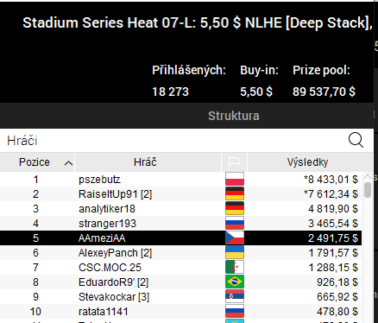Click the Brazilian flag beside EduardoR9'
Image resolution: width=378 pixels, height=323 pixels.
tap(235, 282)
